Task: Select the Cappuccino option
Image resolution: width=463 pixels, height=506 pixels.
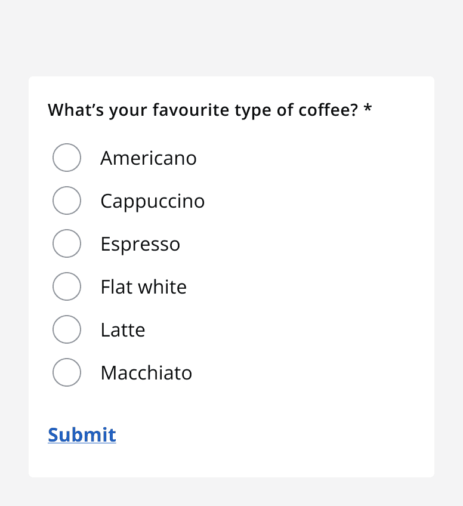Action: pyautogui.click(x=67, y=200)
